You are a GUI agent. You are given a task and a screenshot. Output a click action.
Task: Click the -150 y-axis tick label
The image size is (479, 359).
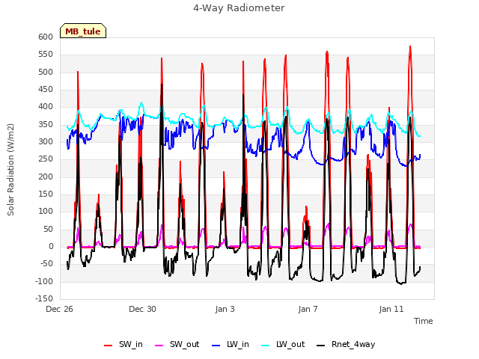tap(44, 298)
